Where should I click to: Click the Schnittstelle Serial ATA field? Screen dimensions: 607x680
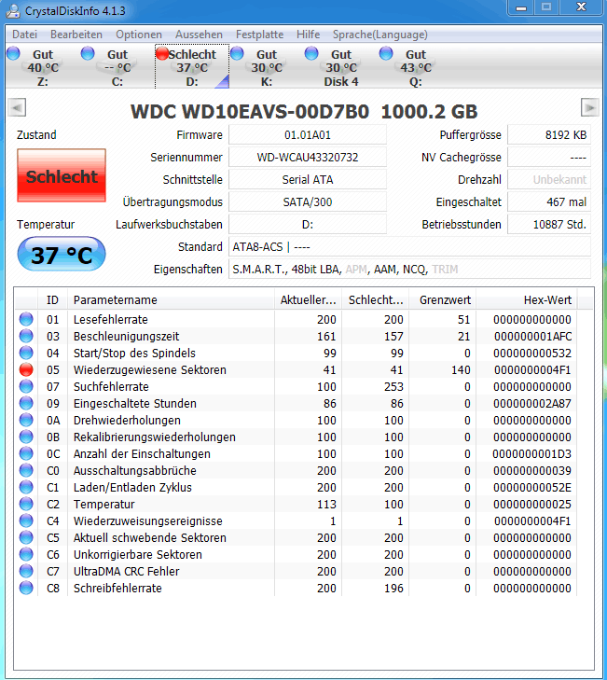[x=308, y=179]
